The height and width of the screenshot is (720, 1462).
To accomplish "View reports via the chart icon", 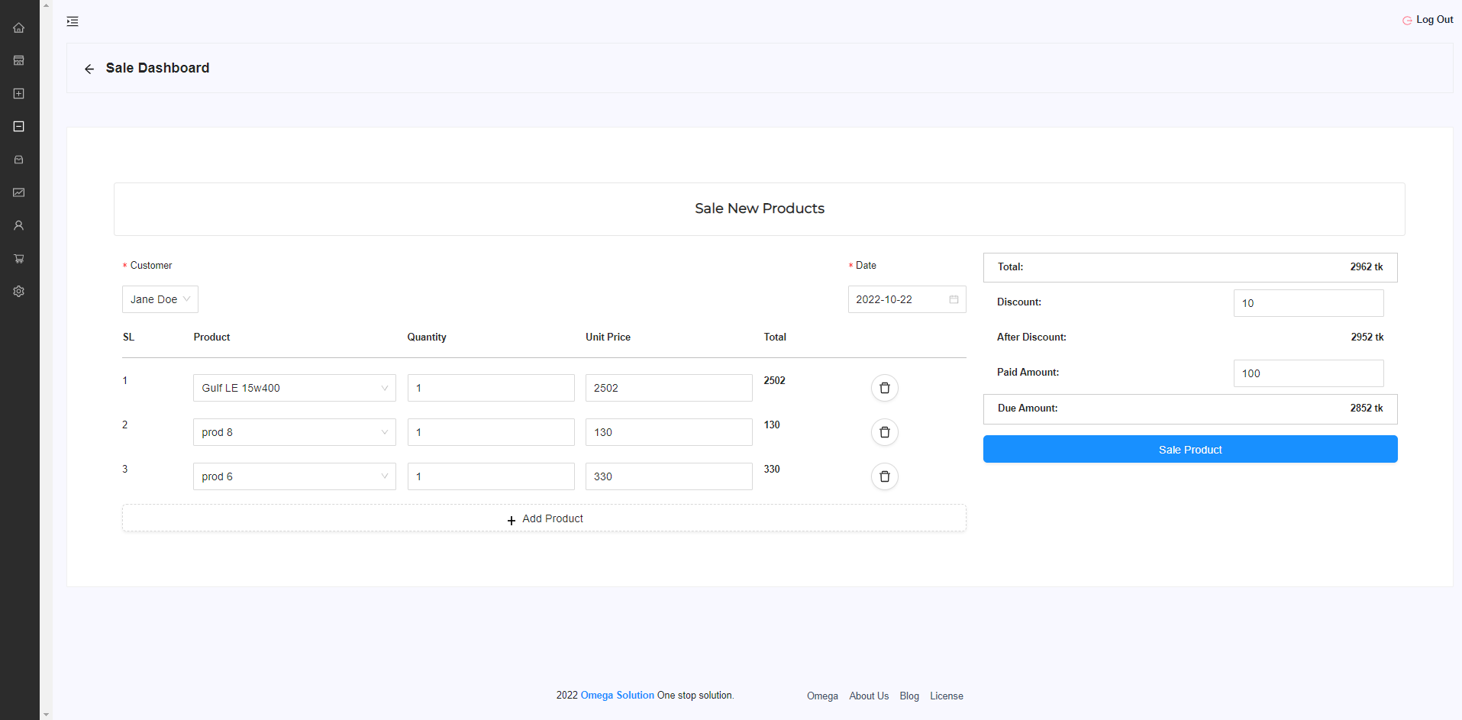I will (18, 192).
